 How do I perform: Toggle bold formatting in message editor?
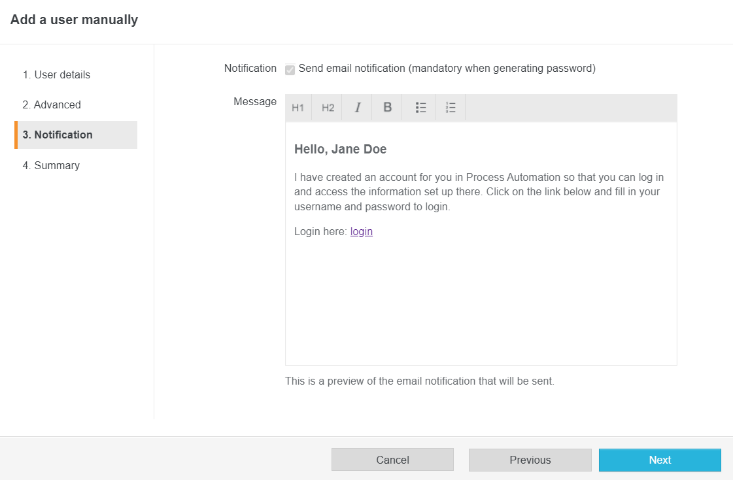tap(387, 108)
